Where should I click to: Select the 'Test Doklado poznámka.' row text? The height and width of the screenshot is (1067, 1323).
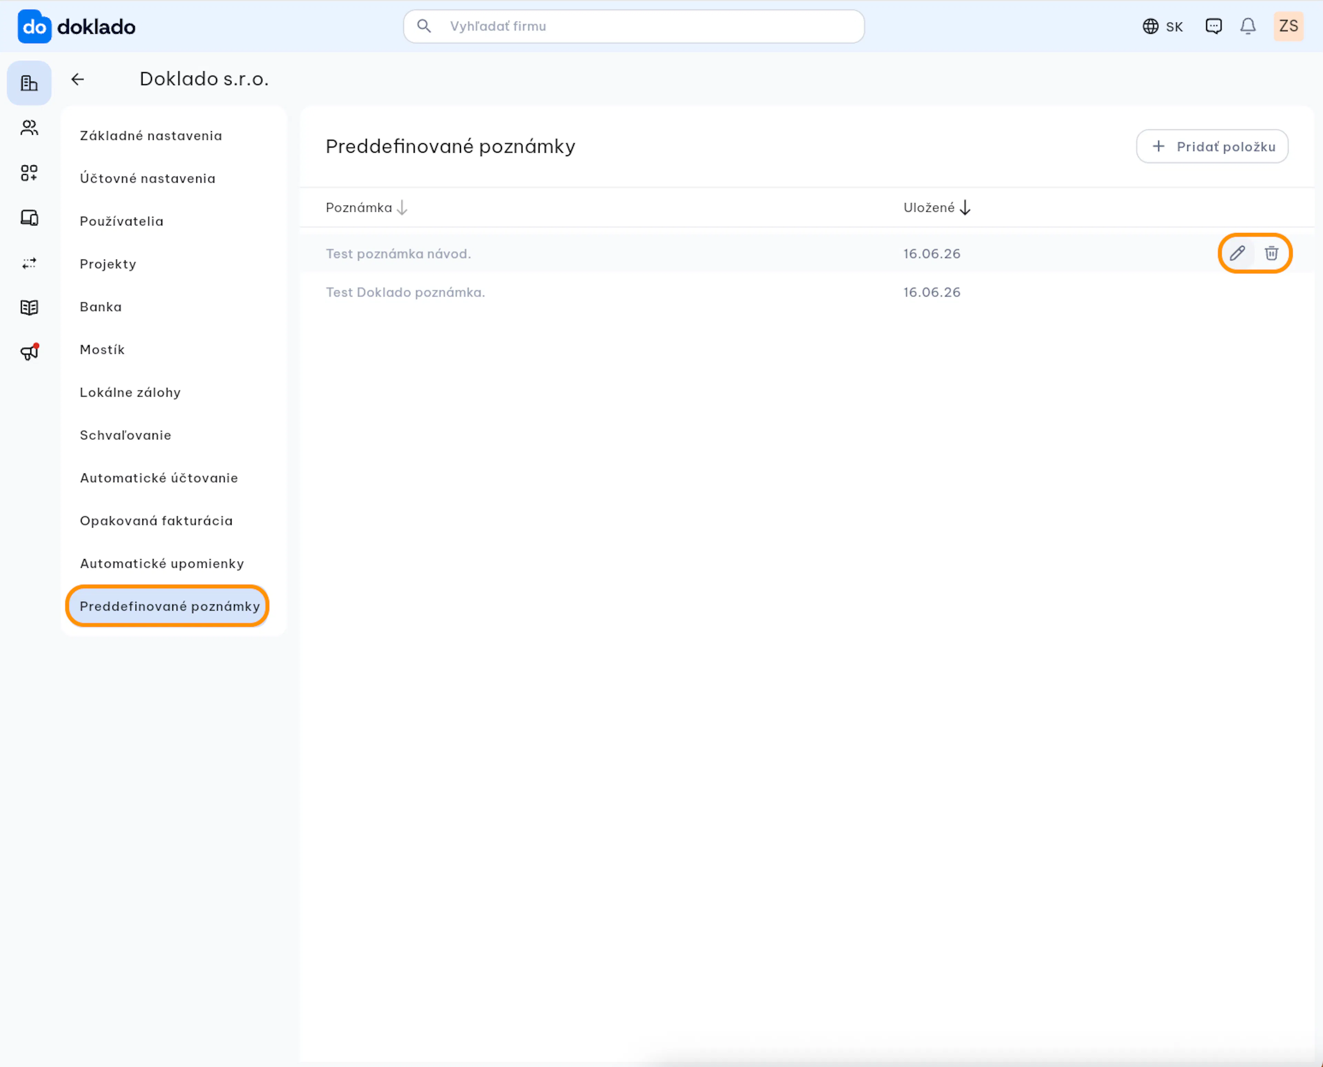pos(405,293)
